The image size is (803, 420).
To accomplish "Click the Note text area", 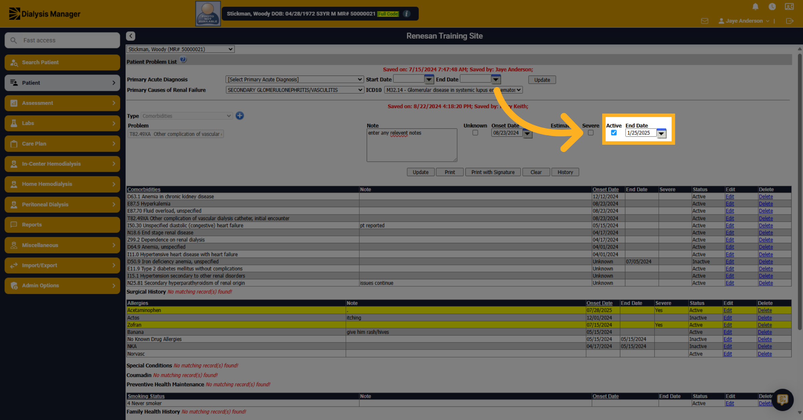I will point(412,145).
